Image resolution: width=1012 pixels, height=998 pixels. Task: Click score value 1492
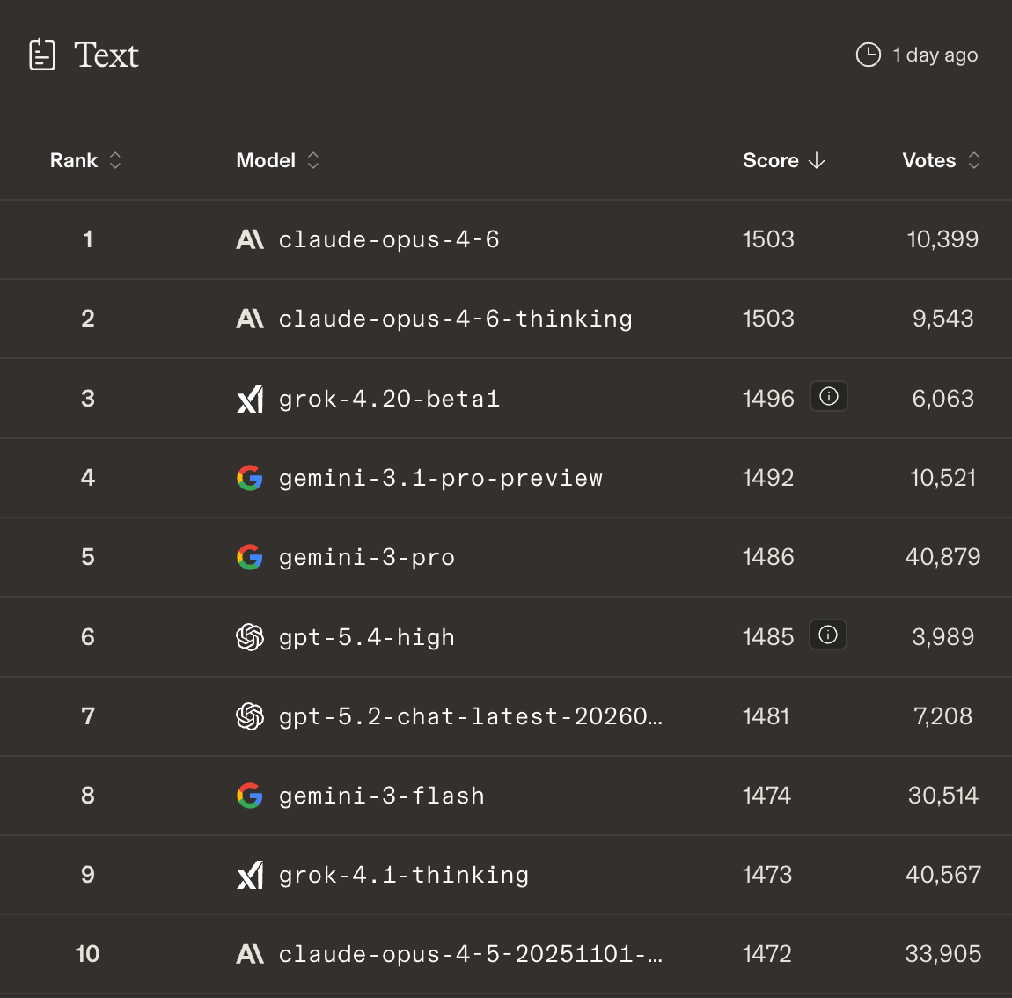tap(768, 478)
